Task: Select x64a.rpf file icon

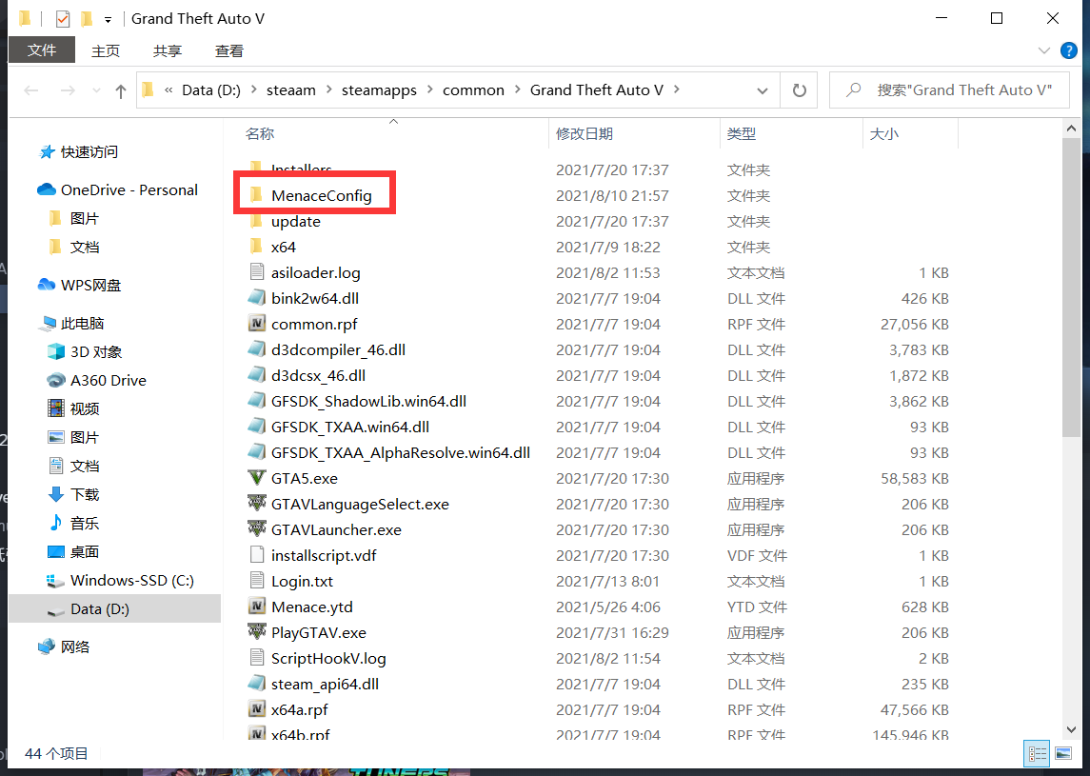Action: pos(256,709)
